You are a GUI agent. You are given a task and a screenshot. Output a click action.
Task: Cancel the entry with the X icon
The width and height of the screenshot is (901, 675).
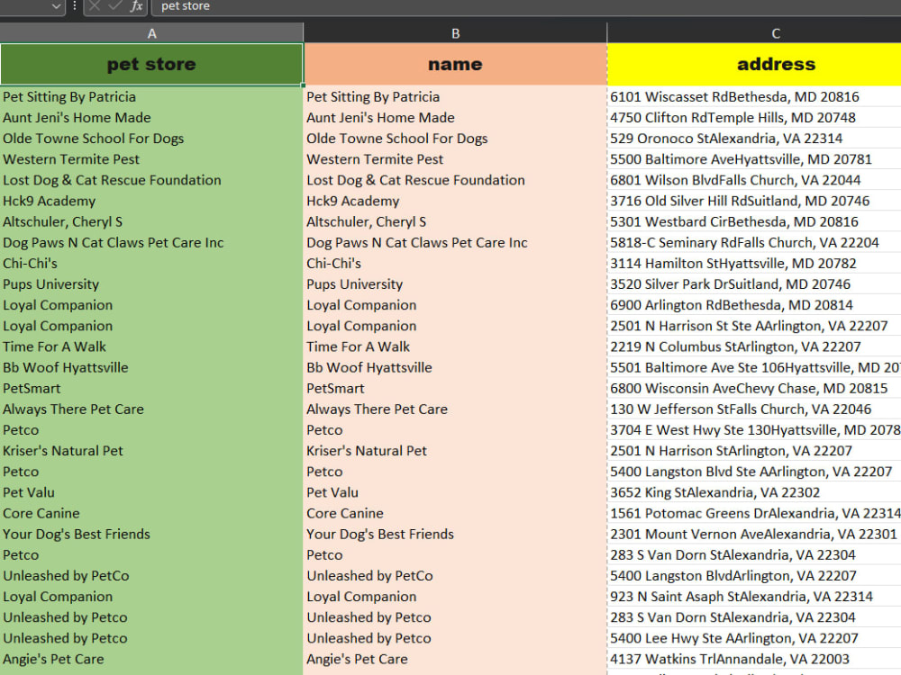95,6
